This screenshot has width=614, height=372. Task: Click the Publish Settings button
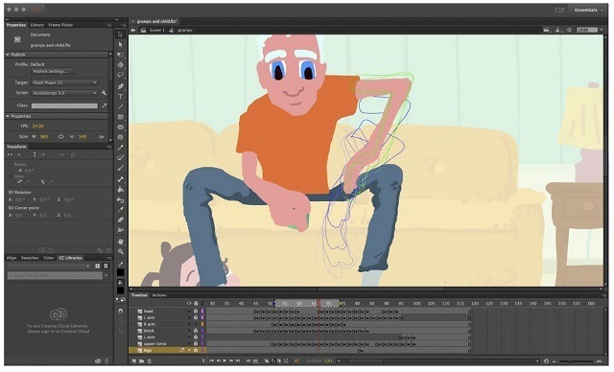point(53,72)
